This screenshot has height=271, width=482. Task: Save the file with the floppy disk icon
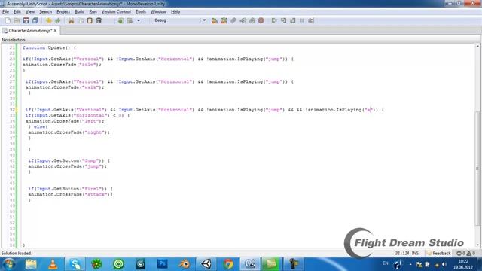tap(26, 20)
